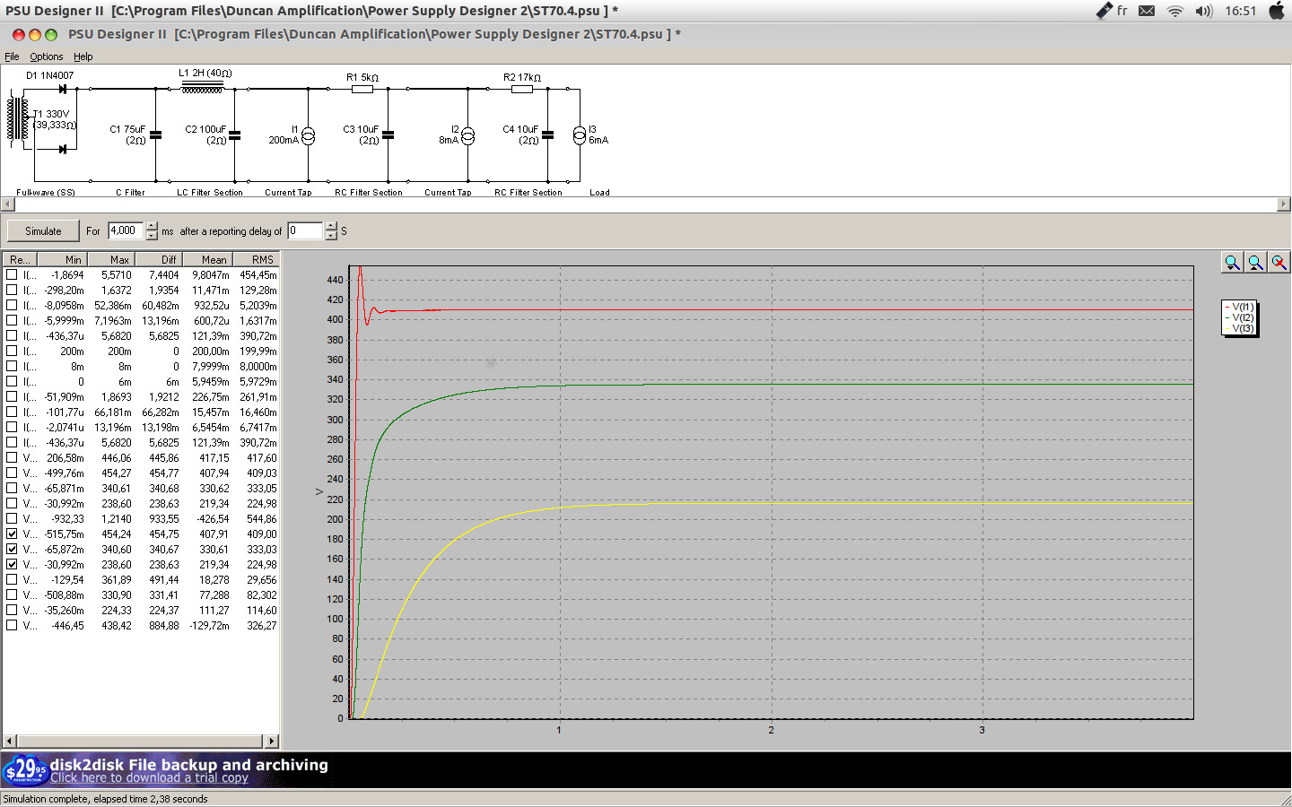Click the Diff column header
This screenshot has width=1292, height=807.
[x=158, y=259]
